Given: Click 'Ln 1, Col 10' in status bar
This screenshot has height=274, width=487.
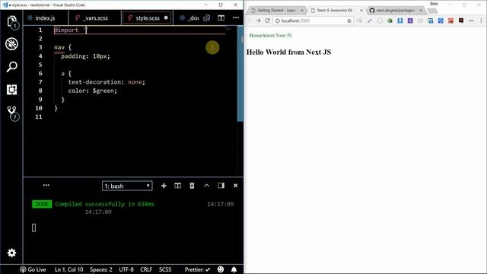Looking at the screenshot, I should [x=69, y=269].
